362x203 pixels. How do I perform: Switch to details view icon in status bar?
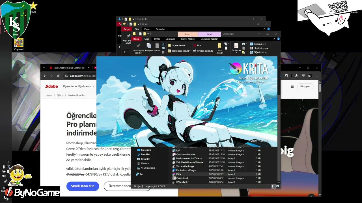coord(273,186)
